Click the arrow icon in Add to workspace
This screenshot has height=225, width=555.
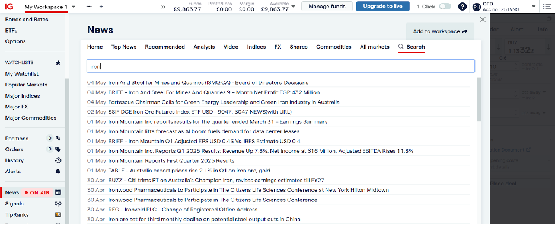(465, 31)
